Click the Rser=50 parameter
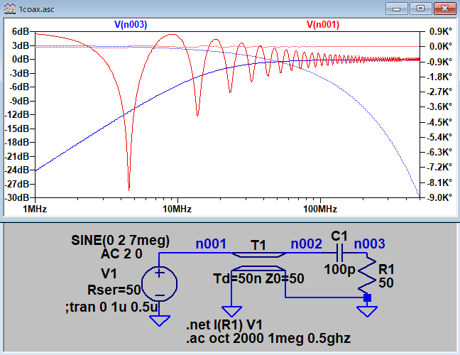Screen dimensions: 460x355 114,290
